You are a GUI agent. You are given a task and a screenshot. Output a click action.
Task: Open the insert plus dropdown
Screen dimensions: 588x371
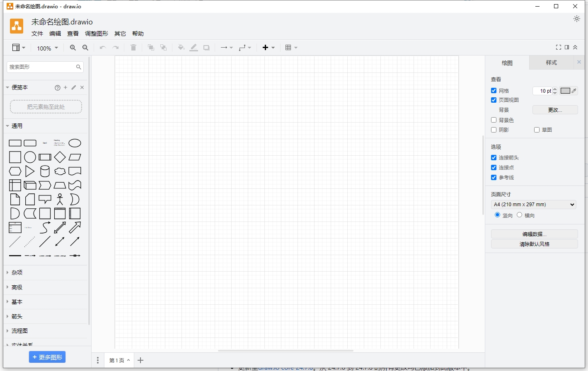point(269,48)
